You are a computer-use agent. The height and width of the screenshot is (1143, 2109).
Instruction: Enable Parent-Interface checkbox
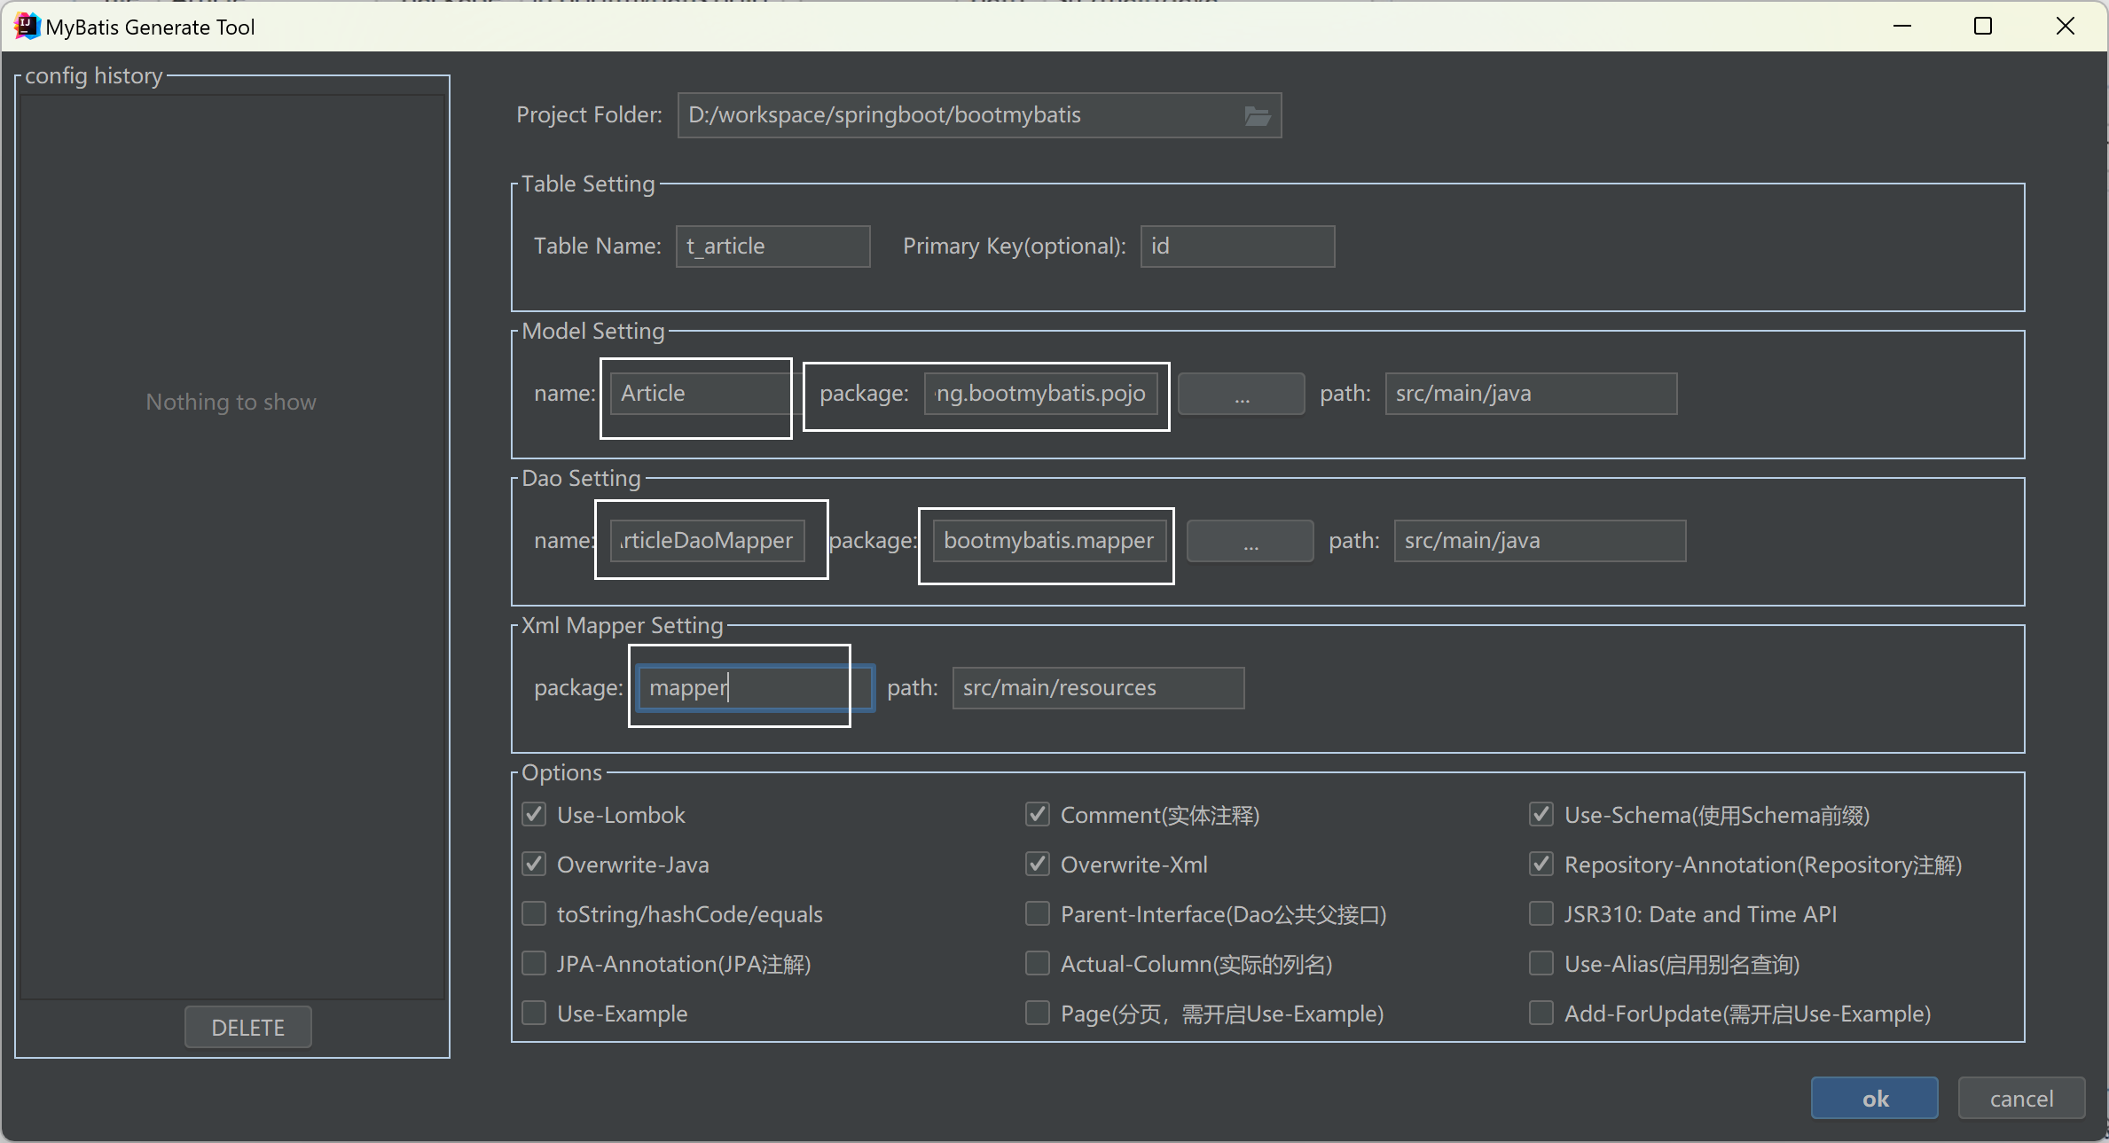point(1038,913)
